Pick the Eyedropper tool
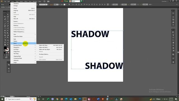Screen dimensions: 179x101 (5, 38)
